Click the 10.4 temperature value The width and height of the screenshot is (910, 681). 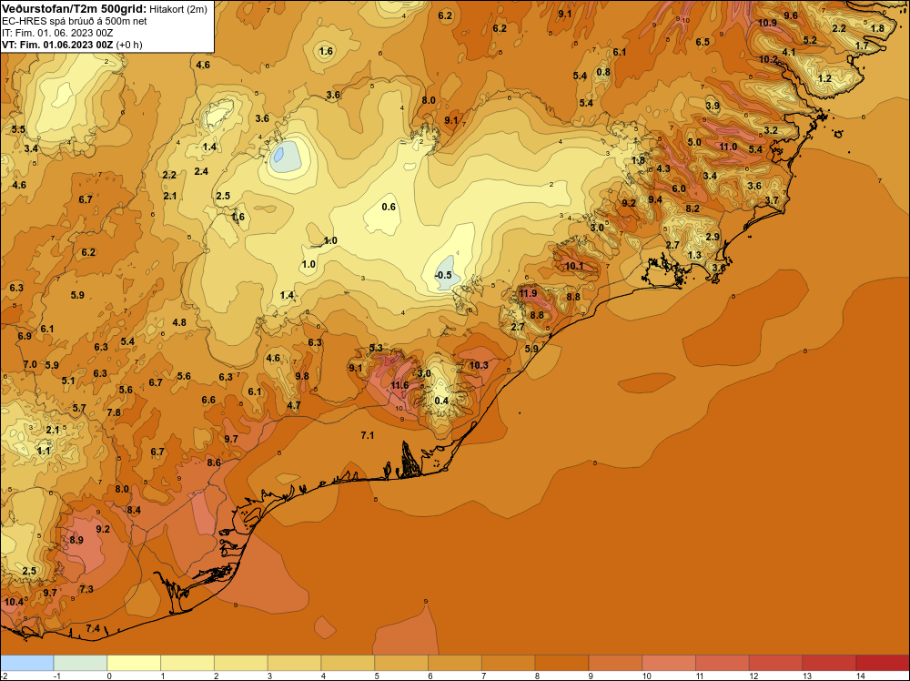pyautogui.click(x=14, y=602)
